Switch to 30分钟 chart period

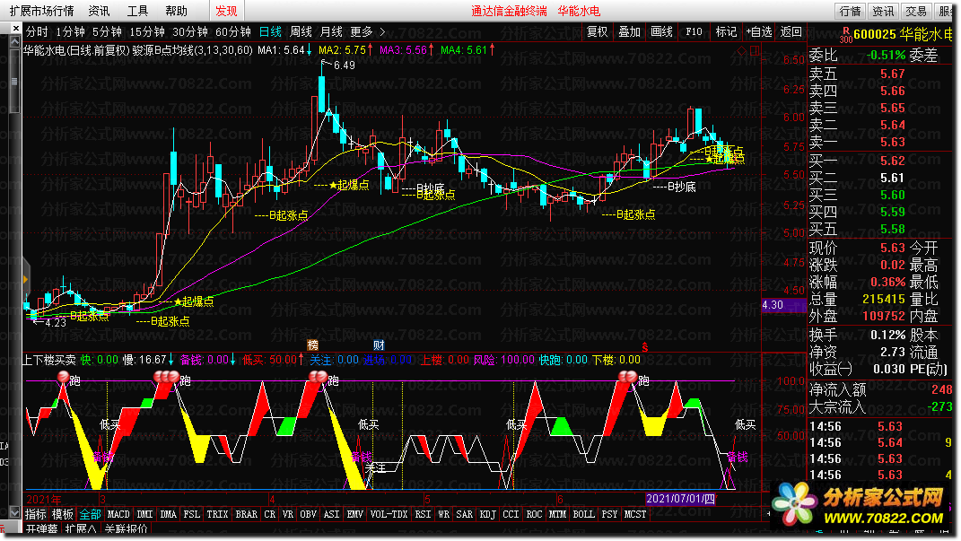[189, 31]
